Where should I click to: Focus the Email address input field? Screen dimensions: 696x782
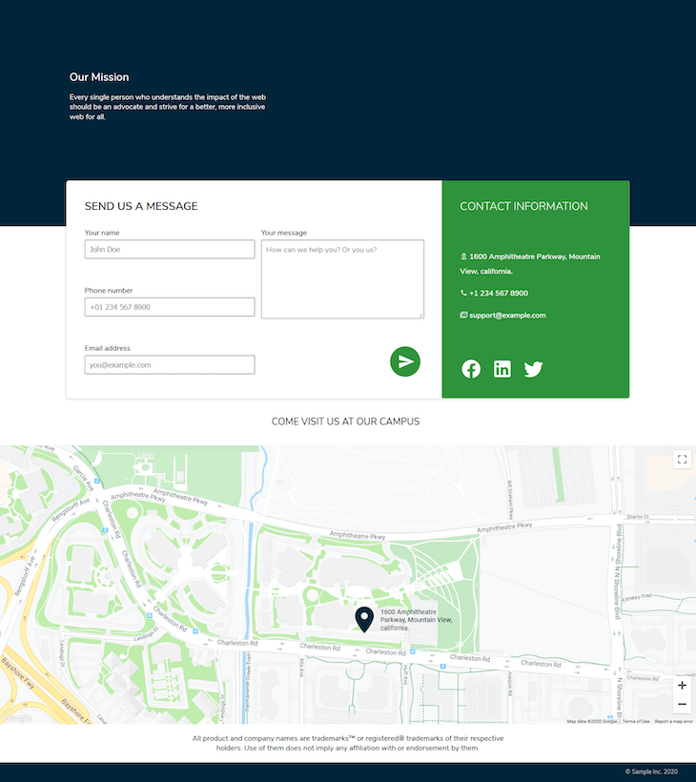[x=170, y=364]
